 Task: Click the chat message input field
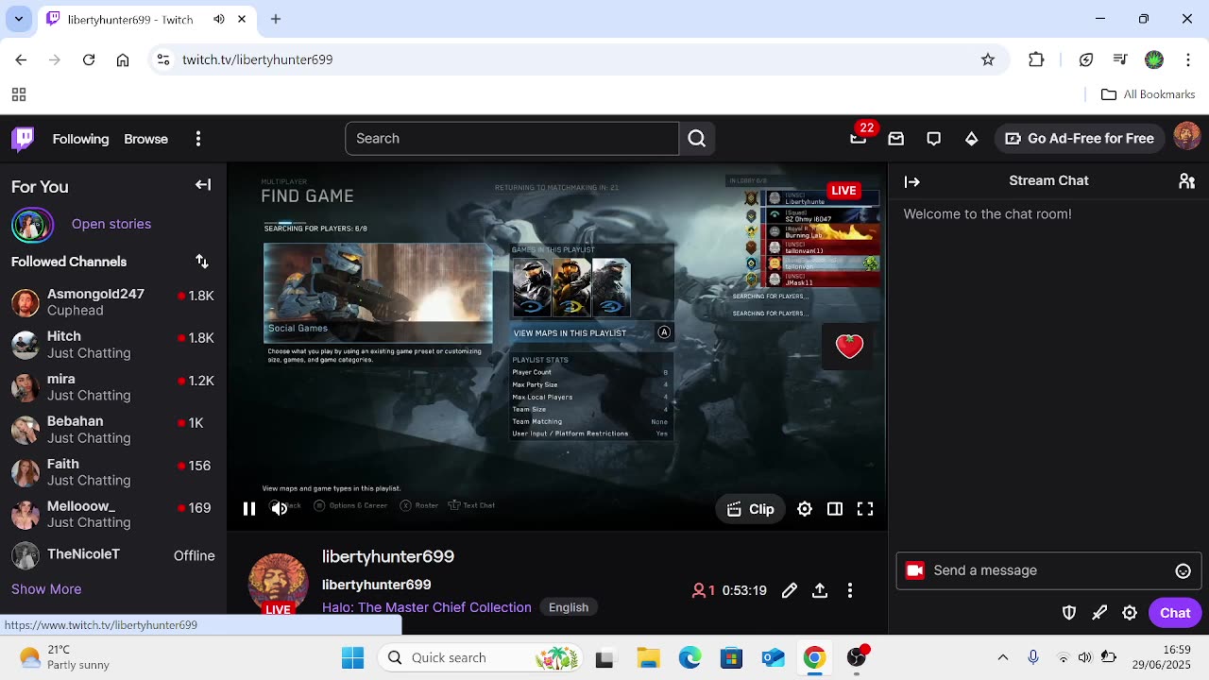[x=1047, y=570]
